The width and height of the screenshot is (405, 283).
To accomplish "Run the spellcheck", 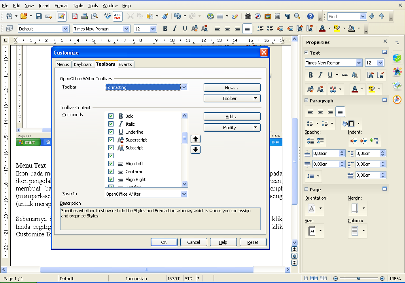I will 107,17.
